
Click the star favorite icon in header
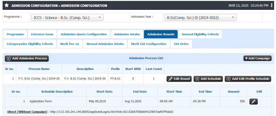coord(7,5)
